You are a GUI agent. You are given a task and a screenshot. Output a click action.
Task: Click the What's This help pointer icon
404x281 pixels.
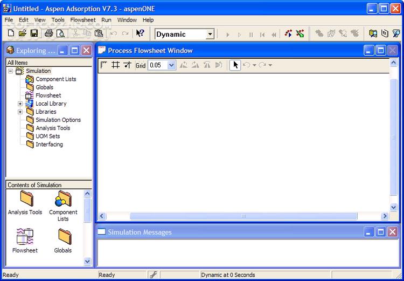click(x=140, y=33)
